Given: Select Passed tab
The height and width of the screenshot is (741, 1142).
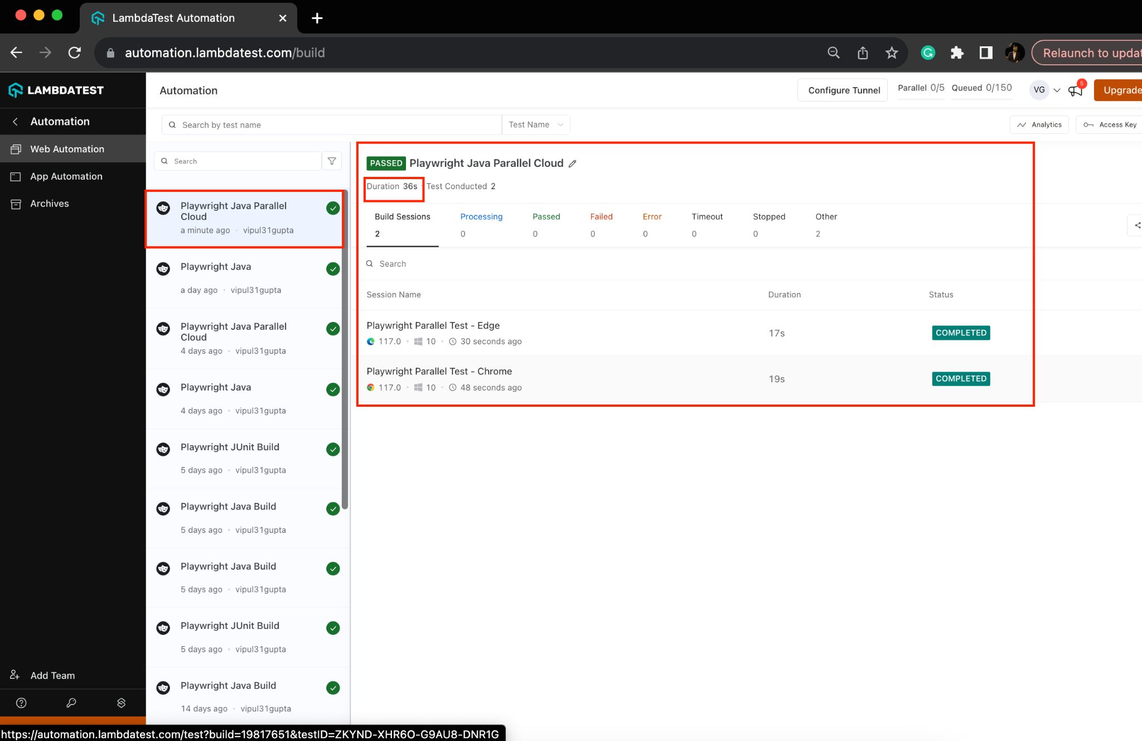Looking at the screenshot, I should 546,225.
